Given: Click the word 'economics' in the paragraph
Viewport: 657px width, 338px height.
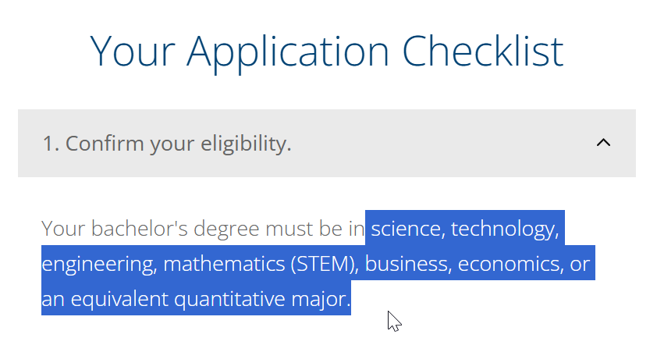Looking at the screenshot, I should coord(508,264).
